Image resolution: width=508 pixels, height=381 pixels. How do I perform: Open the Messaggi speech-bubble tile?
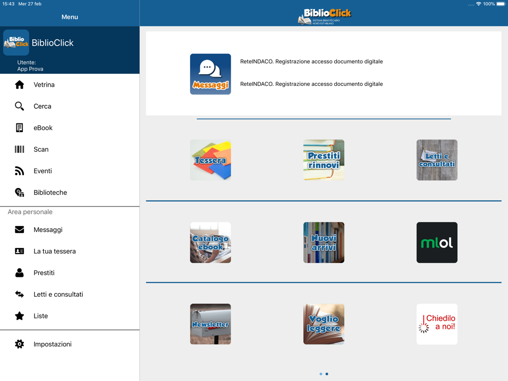point(210,74)
